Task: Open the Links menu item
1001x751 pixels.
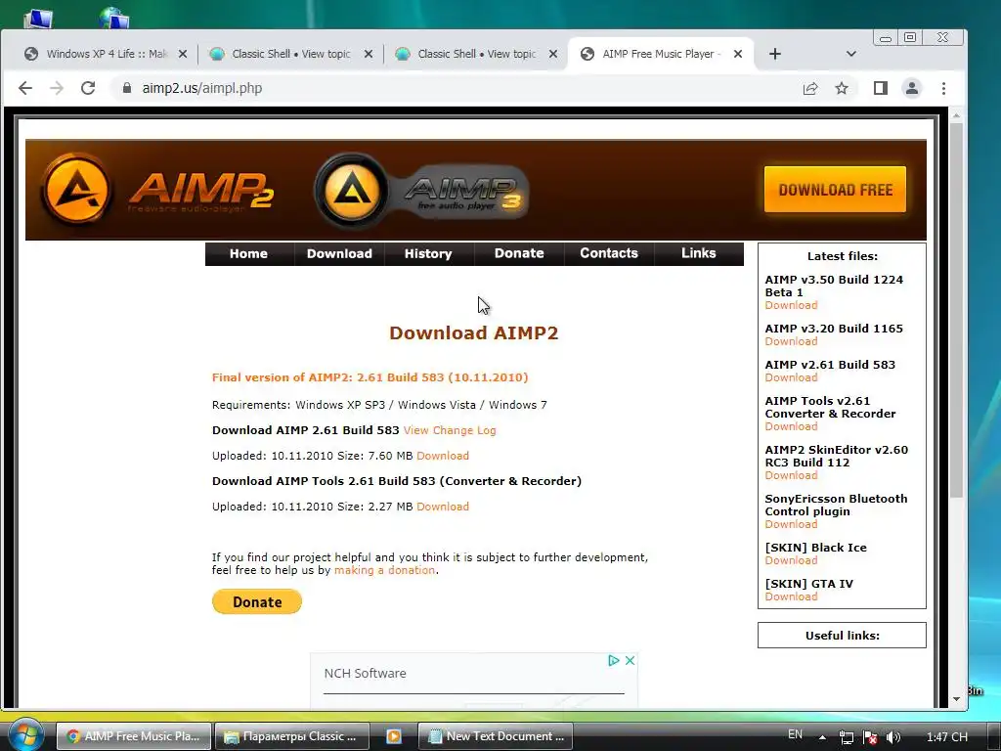Action: (x=698, y=253)
